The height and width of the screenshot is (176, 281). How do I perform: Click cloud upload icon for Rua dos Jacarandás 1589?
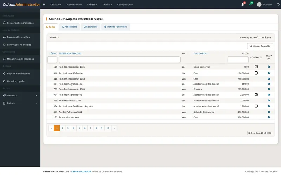pos(269,89)
